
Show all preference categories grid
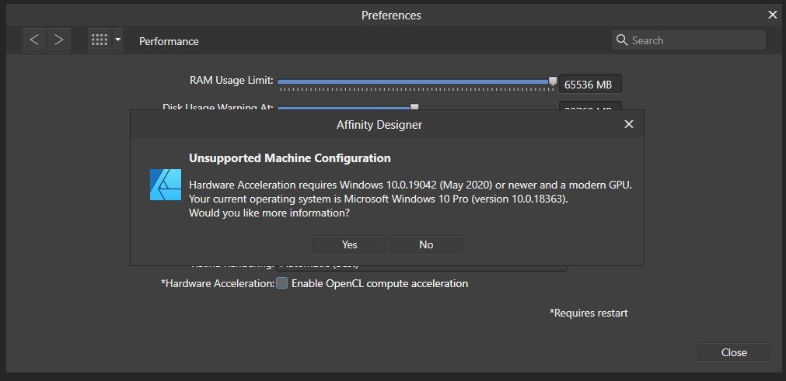(x=100, y=40)
